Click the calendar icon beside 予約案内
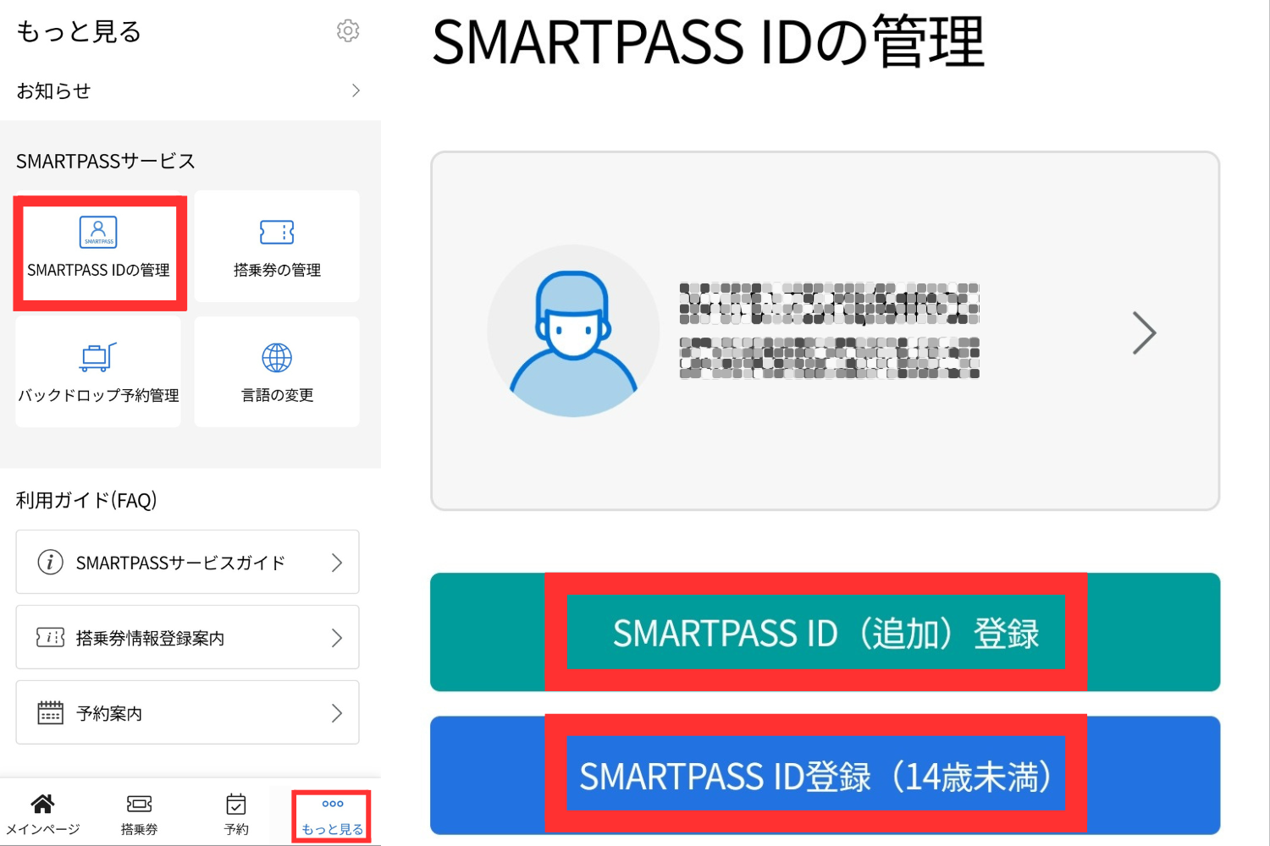 click(49, 712)
